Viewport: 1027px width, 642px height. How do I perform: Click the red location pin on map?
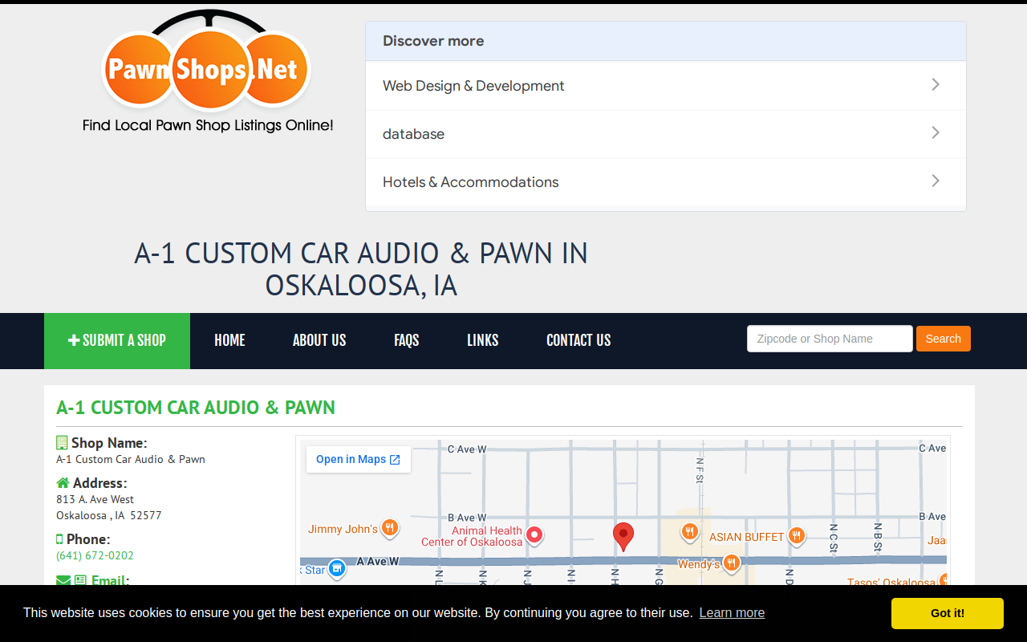pos(623,536)
